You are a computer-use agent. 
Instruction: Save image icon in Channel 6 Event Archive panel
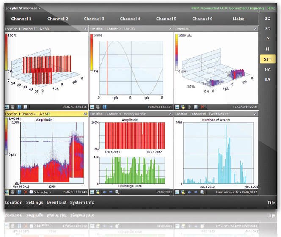177,192
